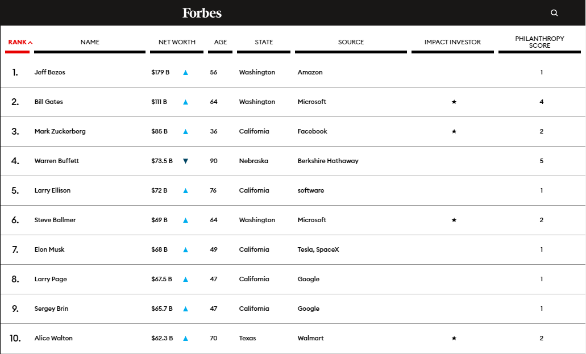
Task: Click the Facebook source cell
Action: pyautogui.click(x=312, y=131)
